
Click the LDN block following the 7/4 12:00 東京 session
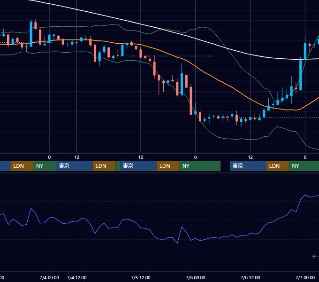pos(104,166)
